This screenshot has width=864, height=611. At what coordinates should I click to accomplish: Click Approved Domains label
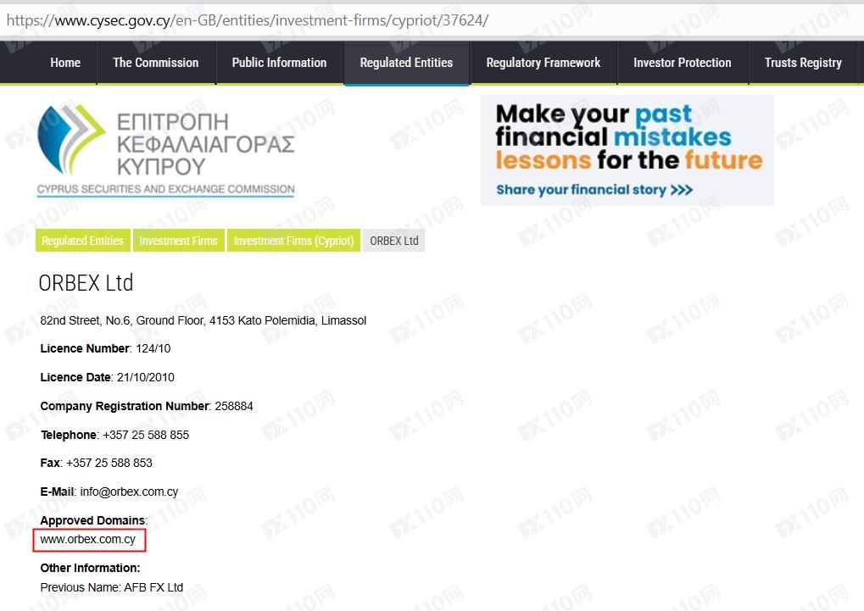coord(93,520)
